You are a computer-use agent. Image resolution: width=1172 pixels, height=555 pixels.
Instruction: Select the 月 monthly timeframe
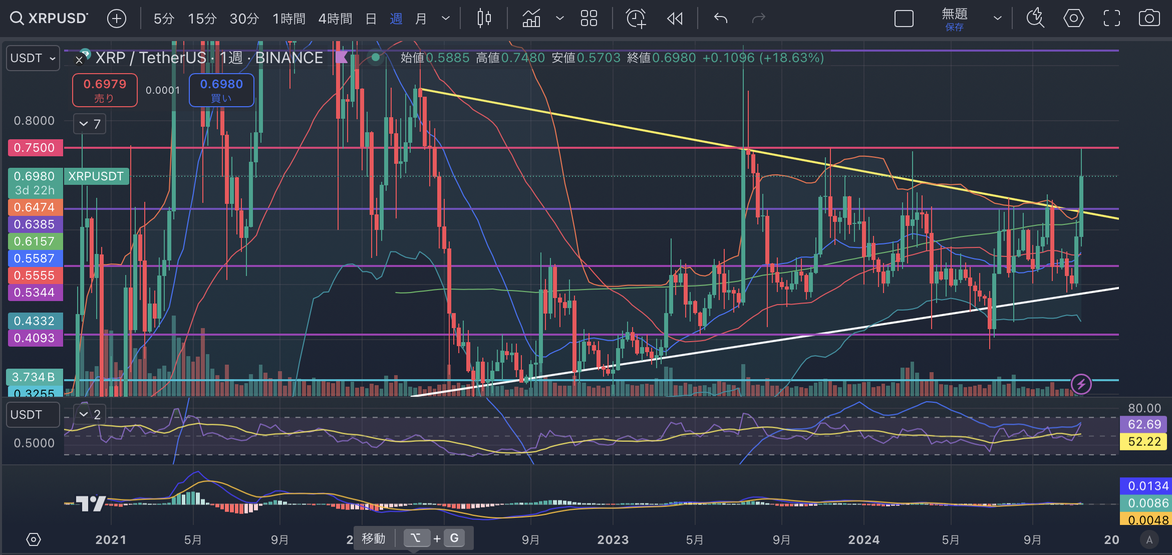421,19
